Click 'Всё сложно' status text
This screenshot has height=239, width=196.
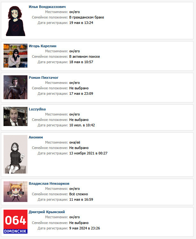click(79, 194)
